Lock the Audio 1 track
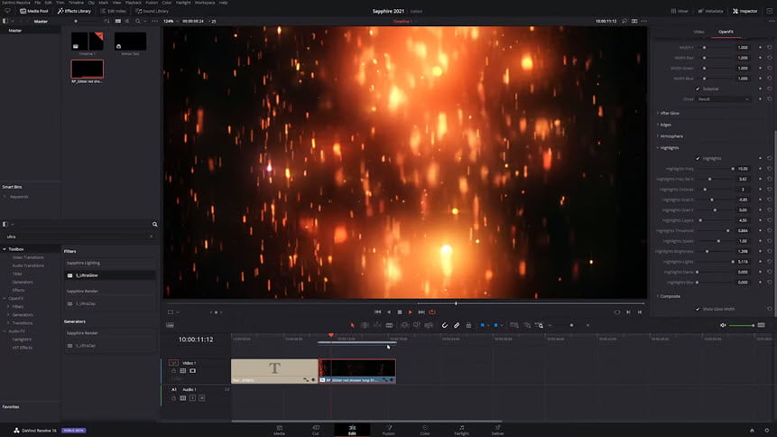 [x=173, y=398]
